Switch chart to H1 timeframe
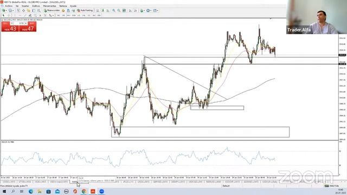 tap(79, 15)
